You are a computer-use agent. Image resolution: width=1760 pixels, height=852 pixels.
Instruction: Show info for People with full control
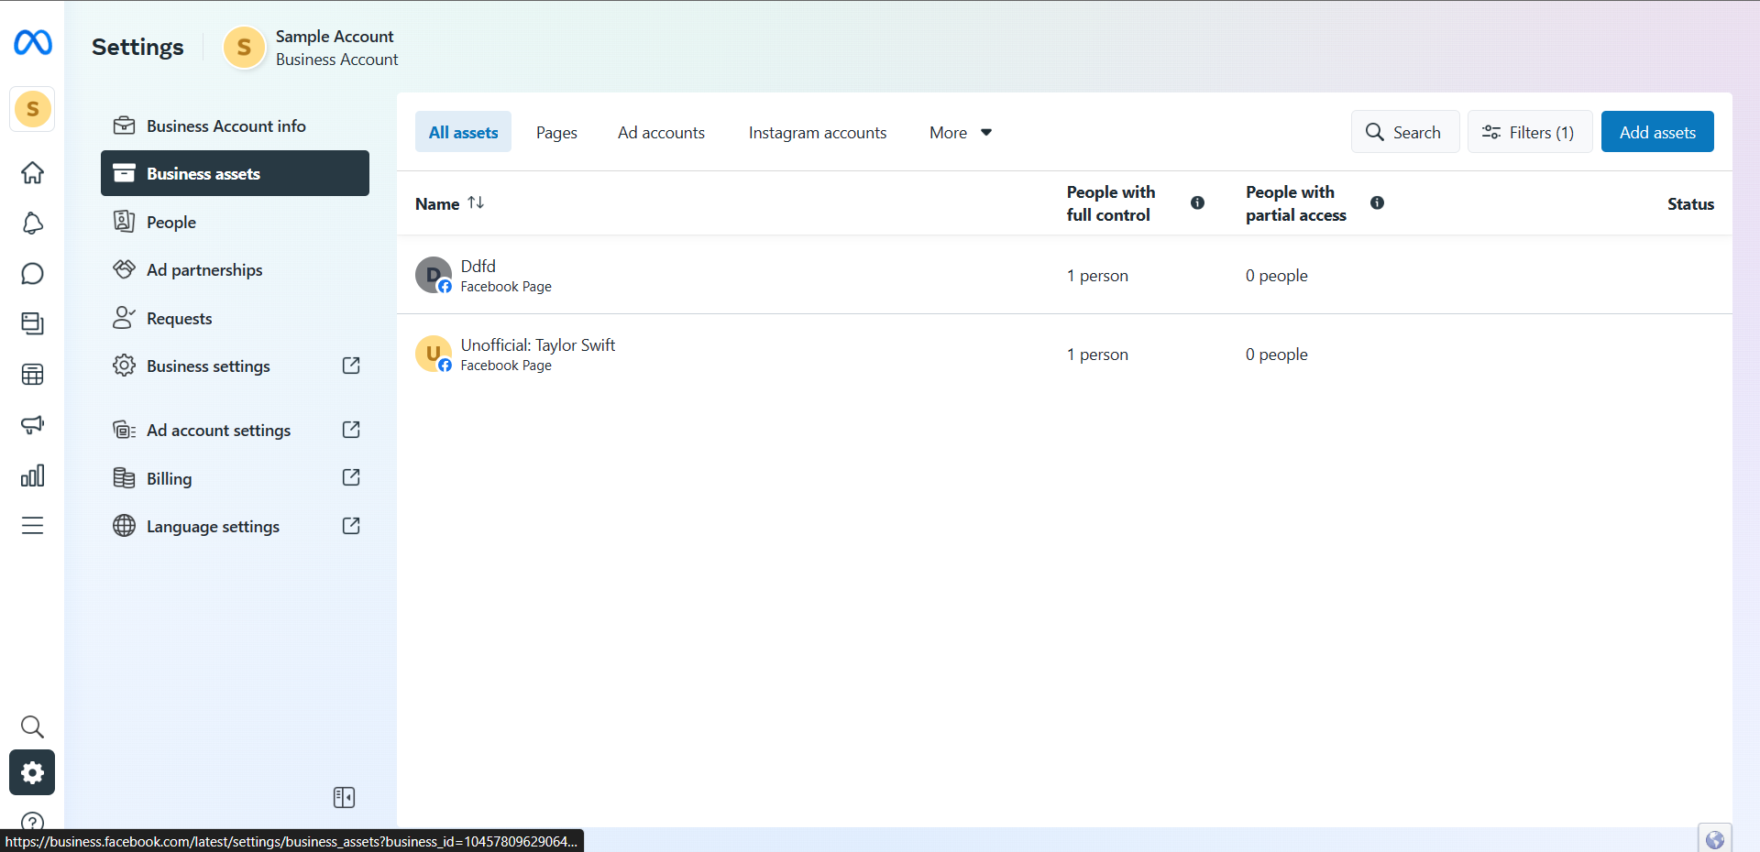coord(1197,202)
